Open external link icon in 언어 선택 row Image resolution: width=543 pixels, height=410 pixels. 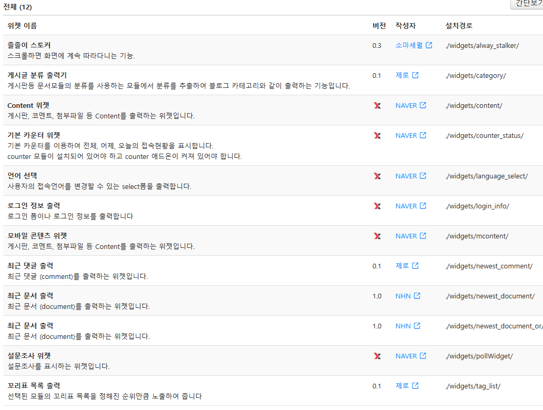pos(423,176)
